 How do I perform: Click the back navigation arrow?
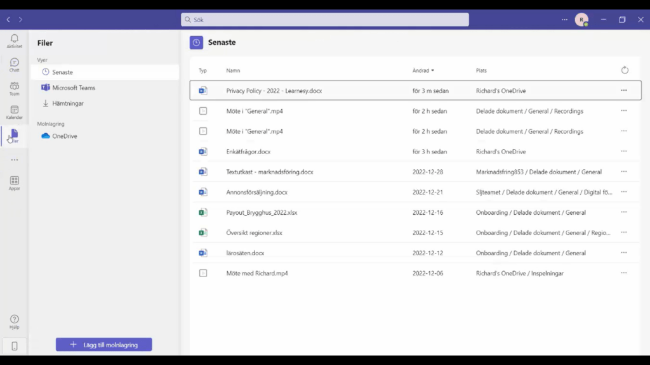[8, 20]
